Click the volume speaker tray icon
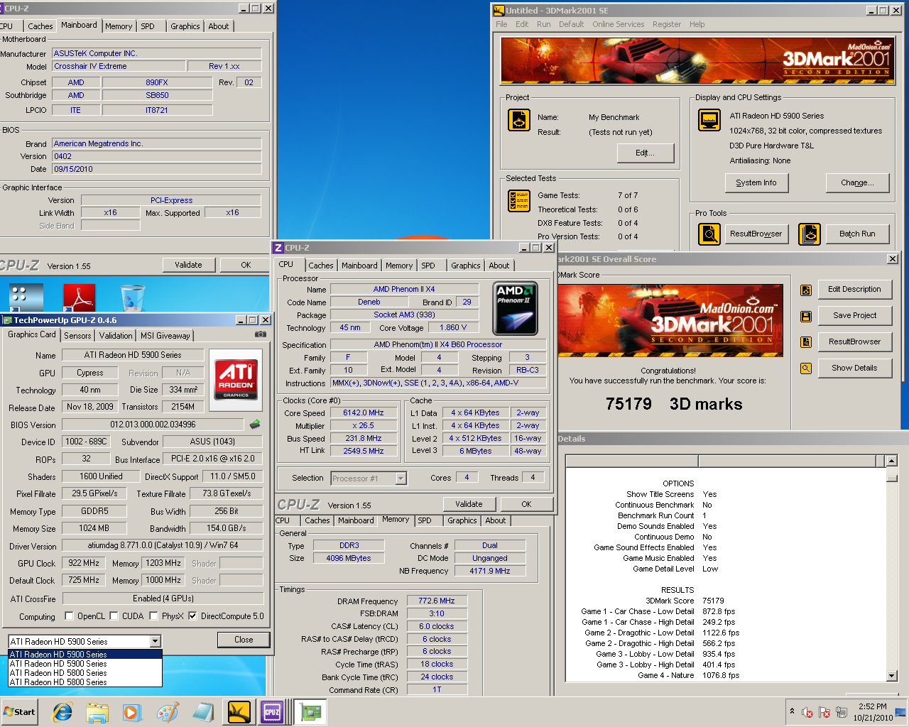The height and width of the screenshot is (727, 909). 807,712
